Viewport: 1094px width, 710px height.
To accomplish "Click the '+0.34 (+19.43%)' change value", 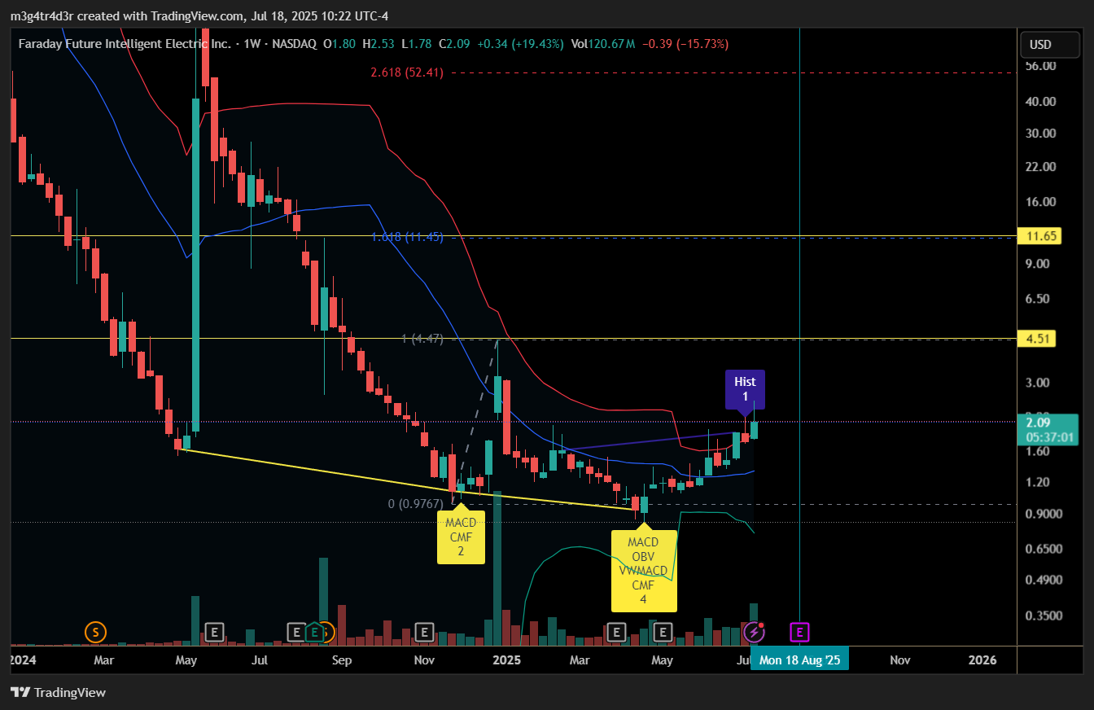I will (x=519, y=44).
